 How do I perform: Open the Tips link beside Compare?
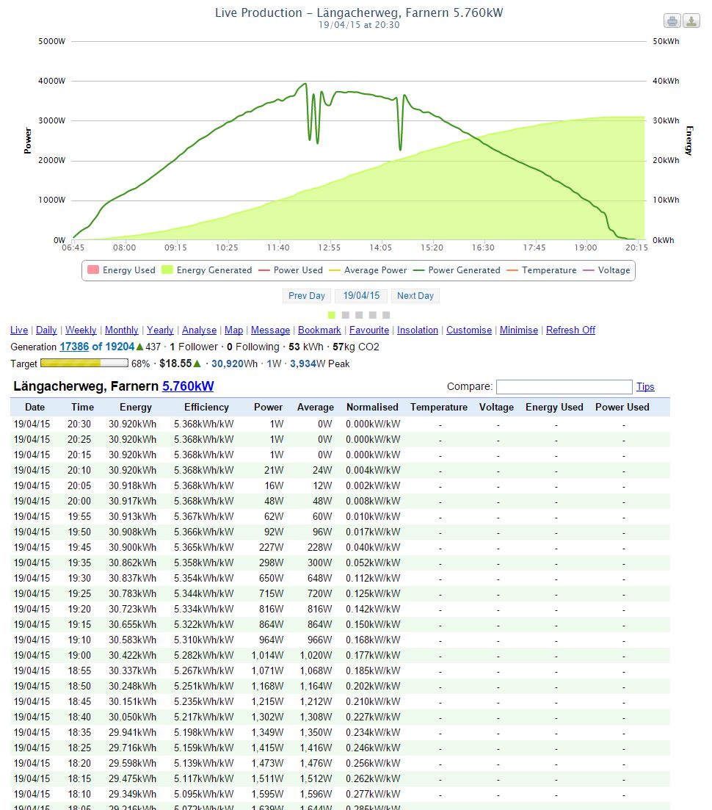645,387
